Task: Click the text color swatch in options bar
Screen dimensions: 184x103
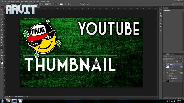Action: point(61,4)
